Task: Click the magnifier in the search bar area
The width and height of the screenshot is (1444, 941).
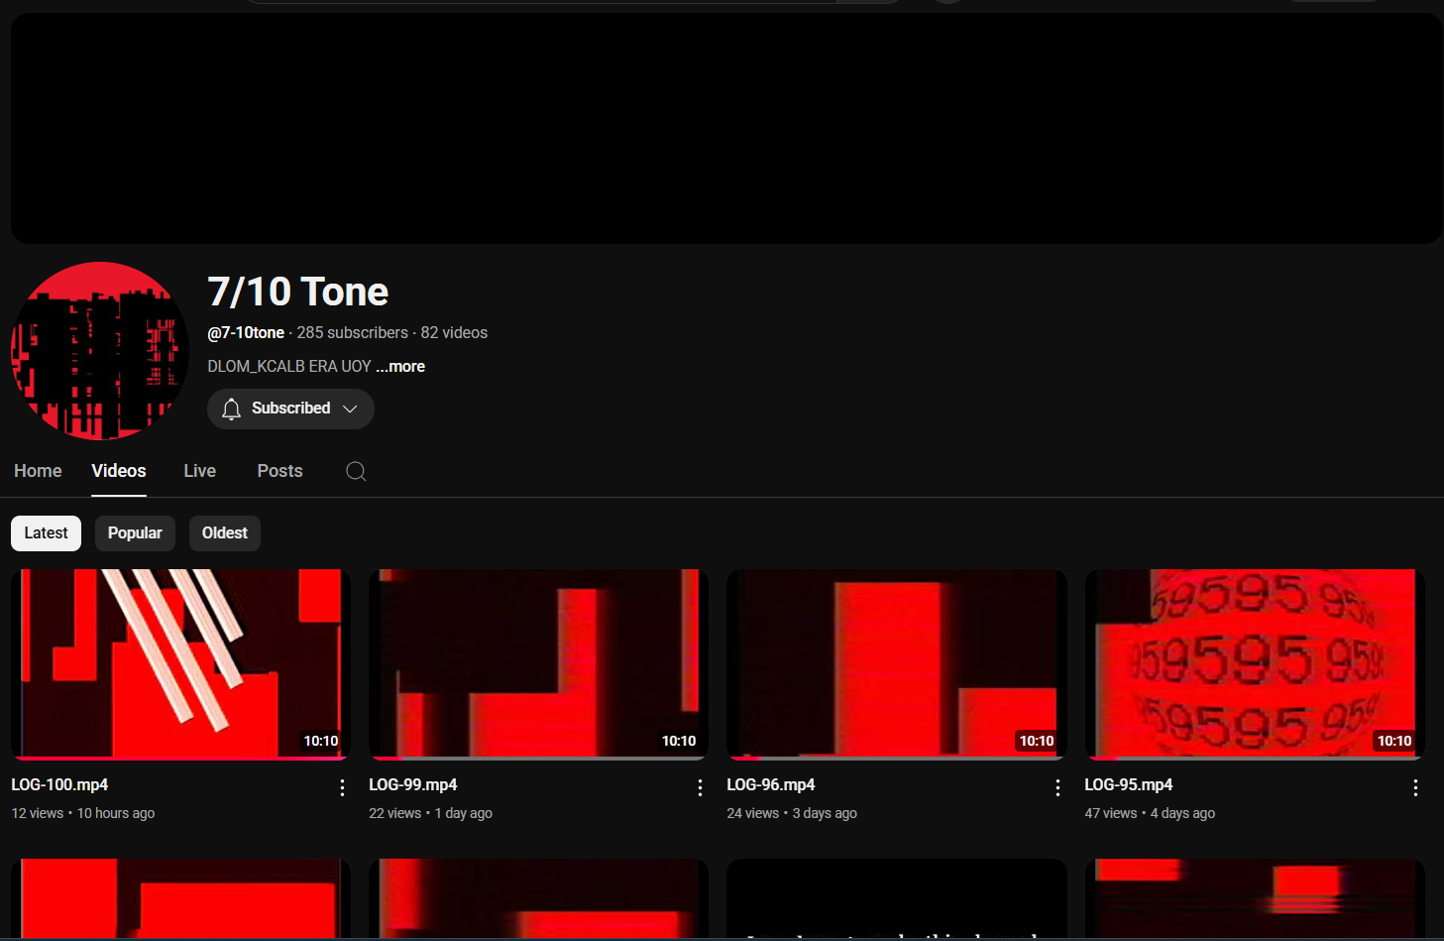Action: click(x=869, y=2)
